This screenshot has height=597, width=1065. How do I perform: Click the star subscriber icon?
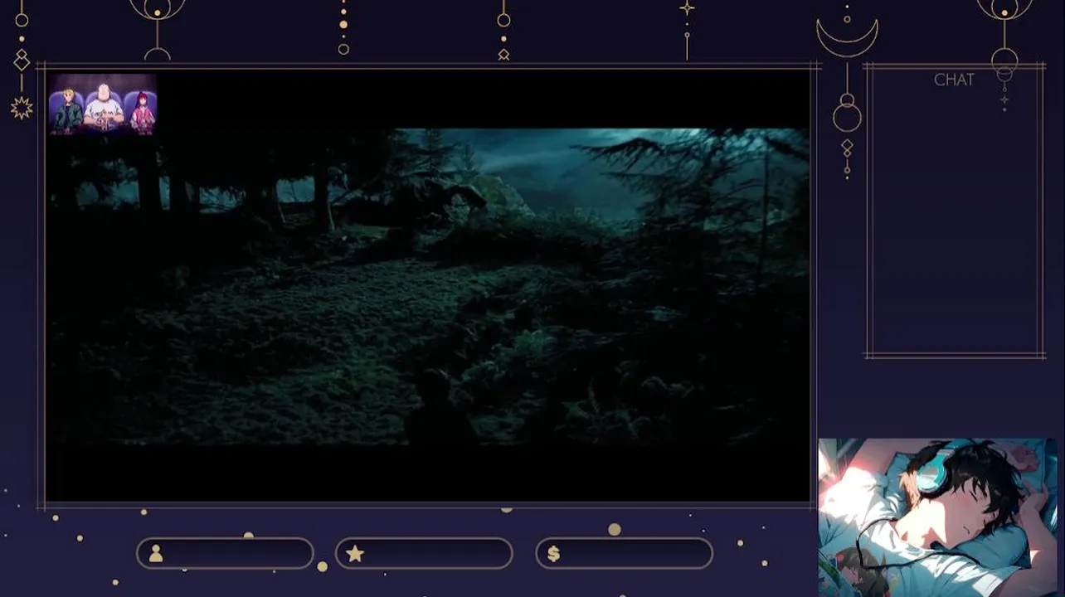[355, 554]
